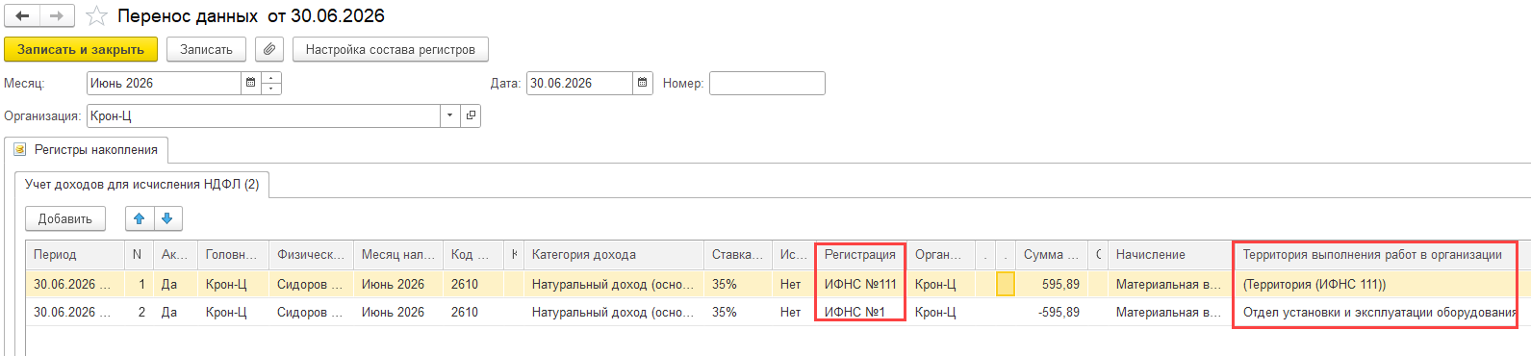1531x356 pixels.
Task: Focus the Дата input field
Action: click(x=579, y=83)
